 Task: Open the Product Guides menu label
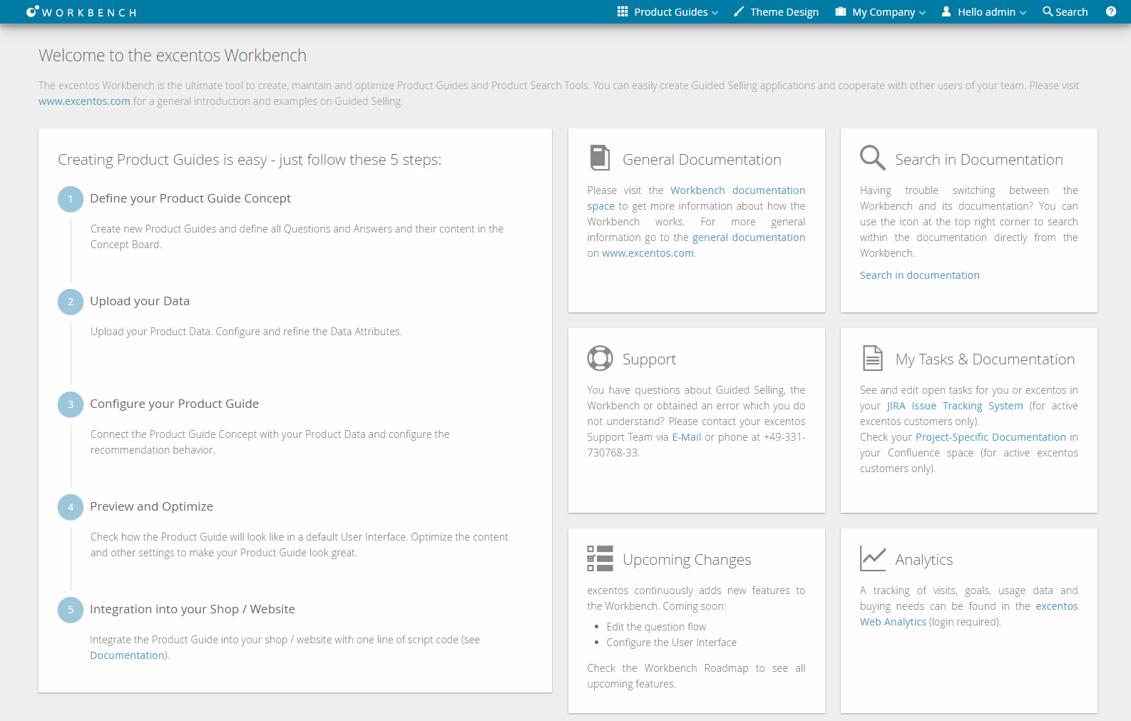pos(671,11)
